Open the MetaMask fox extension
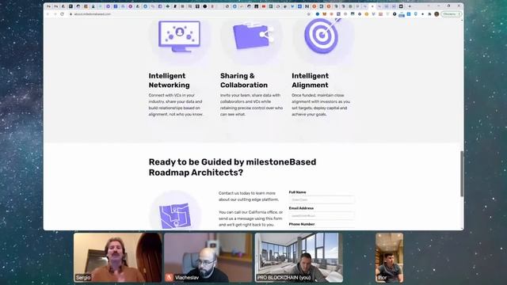507x285 pixels. click(324, 14)
